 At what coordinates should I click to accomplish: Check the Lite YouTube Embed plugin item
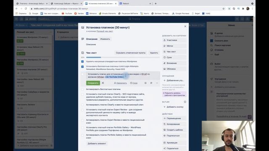point(82,74)
